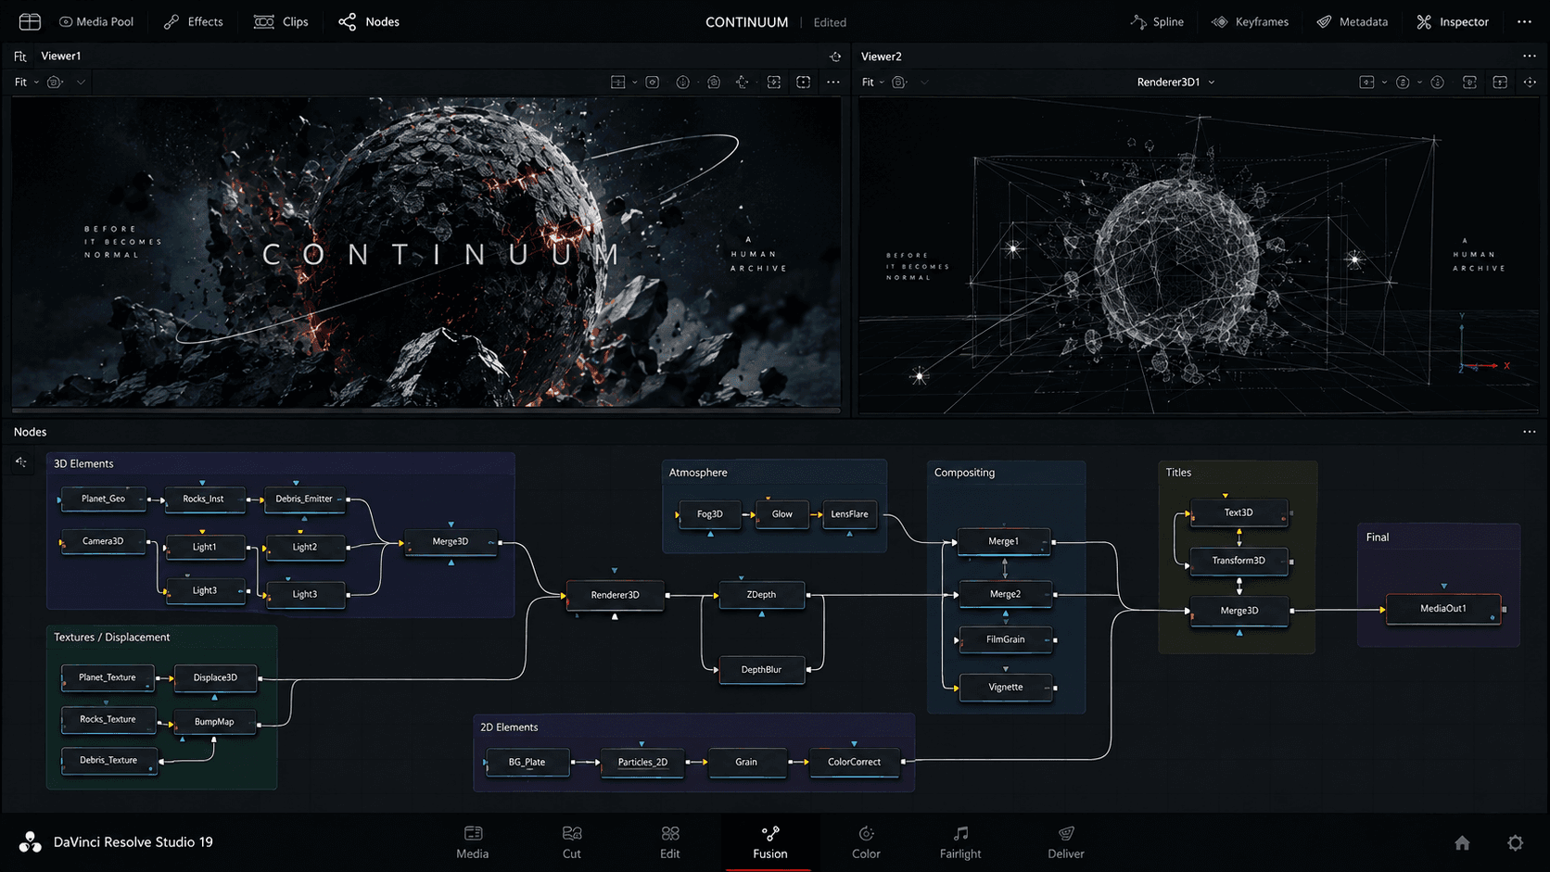Open the Fit zoom dropdown in Viewer1
This screenshot has height=872, width=1550.
26,82
